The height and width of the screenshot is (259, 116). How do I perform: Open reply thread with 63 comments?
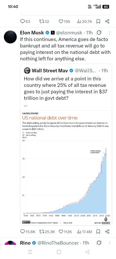[25, 21]
